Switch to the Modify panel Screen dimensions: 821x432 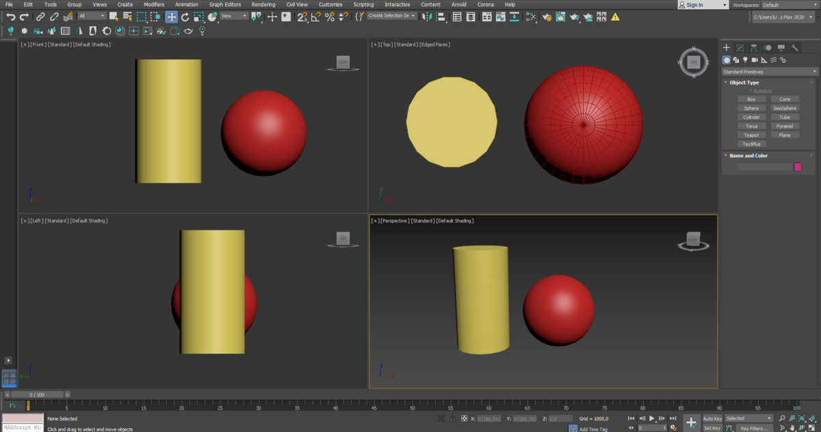coord(740,47)
